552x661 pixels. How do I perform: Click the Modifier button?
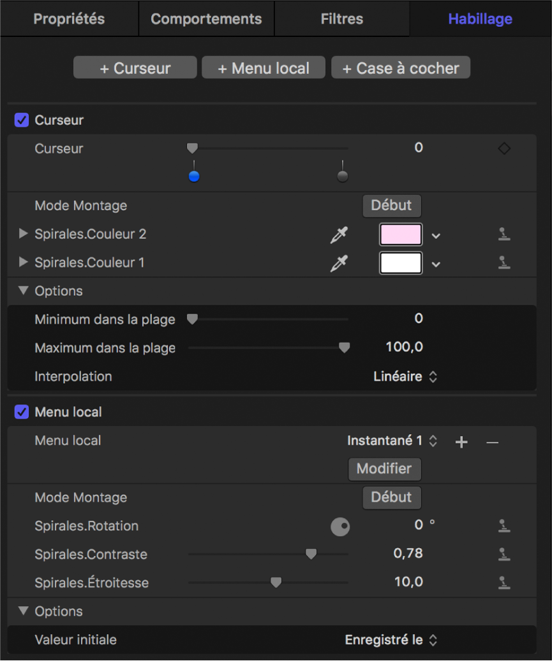384,469
